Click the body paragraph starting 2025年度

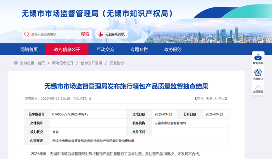click(x=116, y=154)
